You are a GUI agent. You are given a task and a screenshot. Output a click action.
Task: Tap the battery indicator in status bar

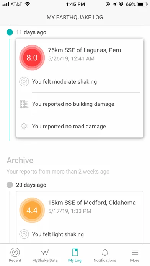pos(143,4)
